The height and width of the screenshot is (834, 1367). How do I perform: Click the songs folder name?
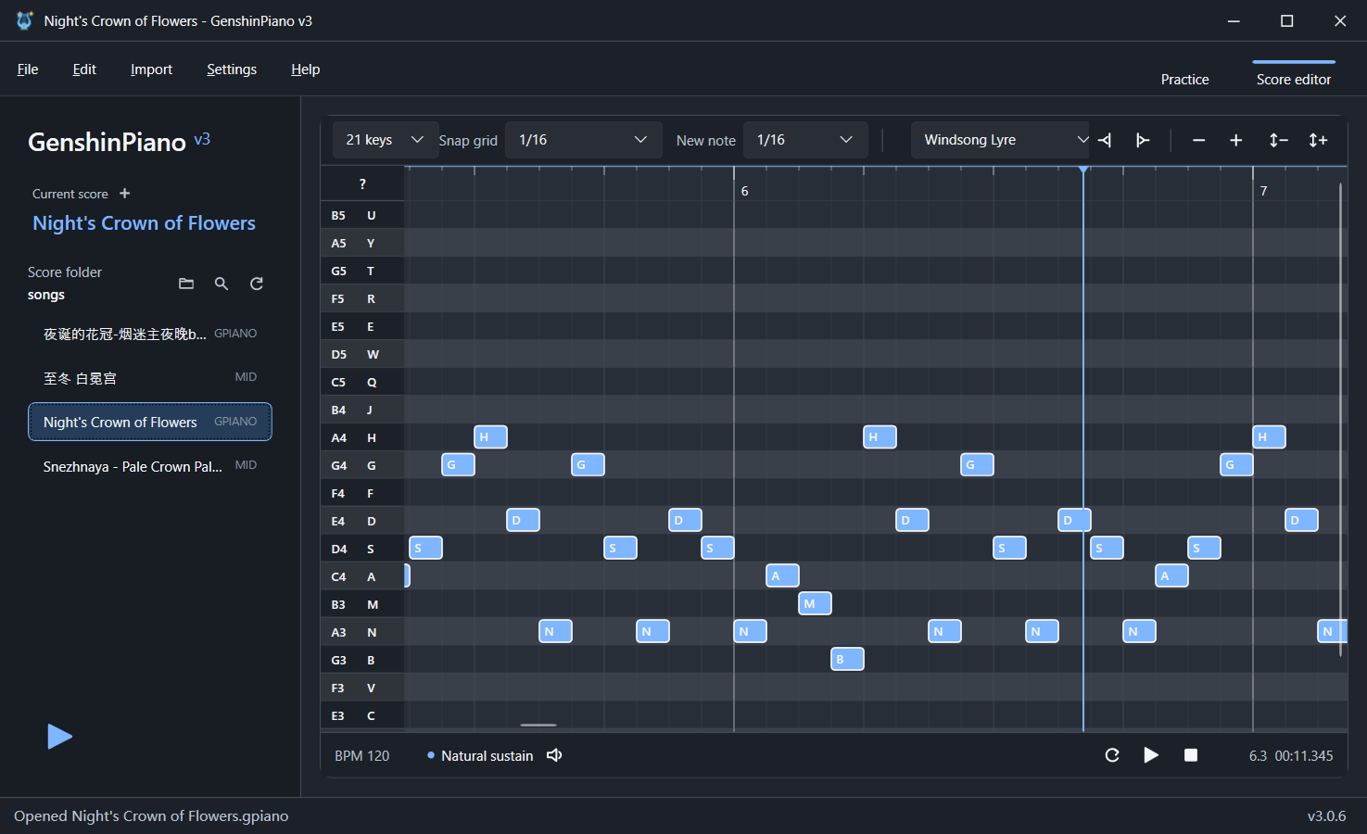coord(46,295)
